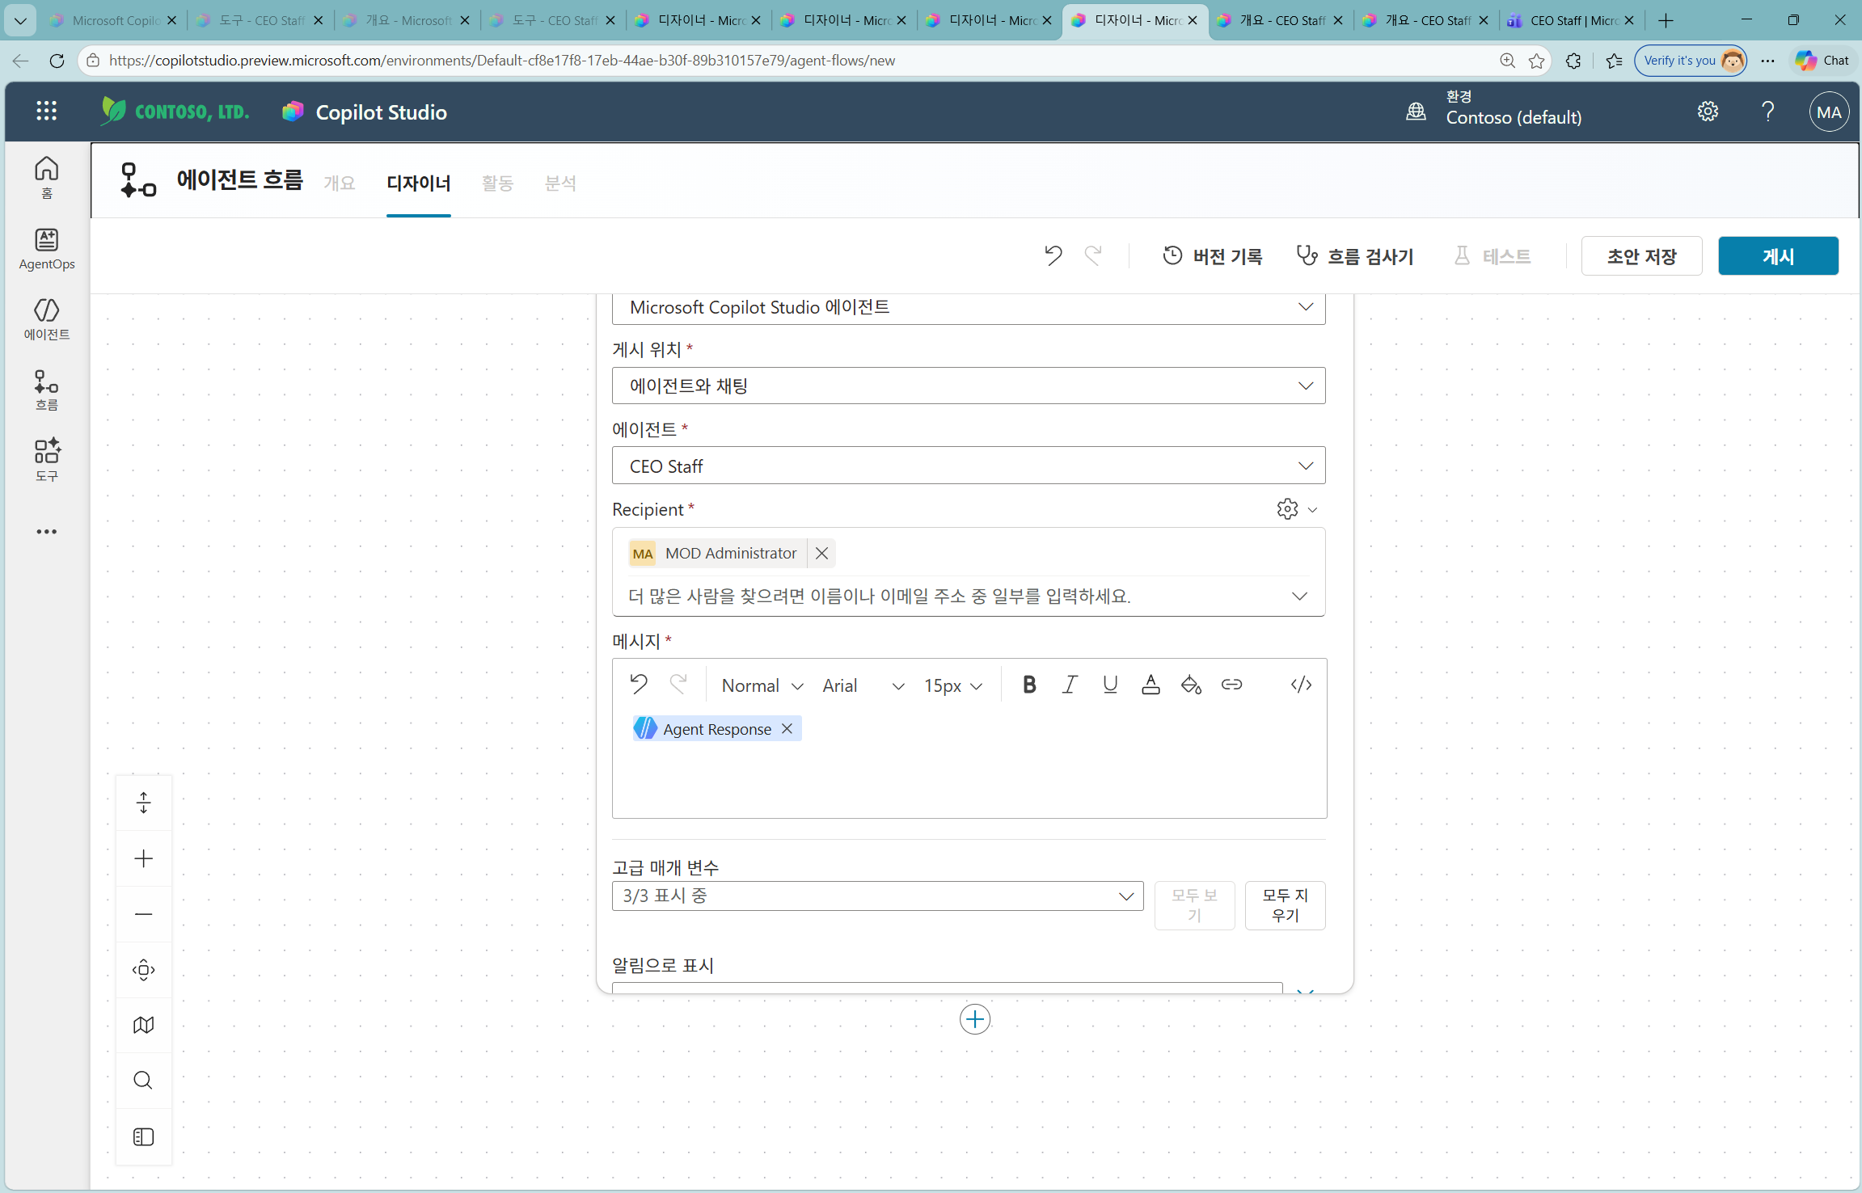Open the MA account profile menu

[1829, 112]
